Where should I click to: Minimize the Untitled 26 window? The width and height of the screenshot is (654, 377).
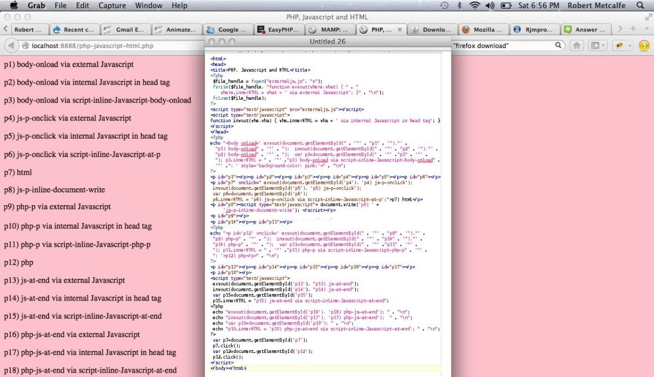(222, 41)
